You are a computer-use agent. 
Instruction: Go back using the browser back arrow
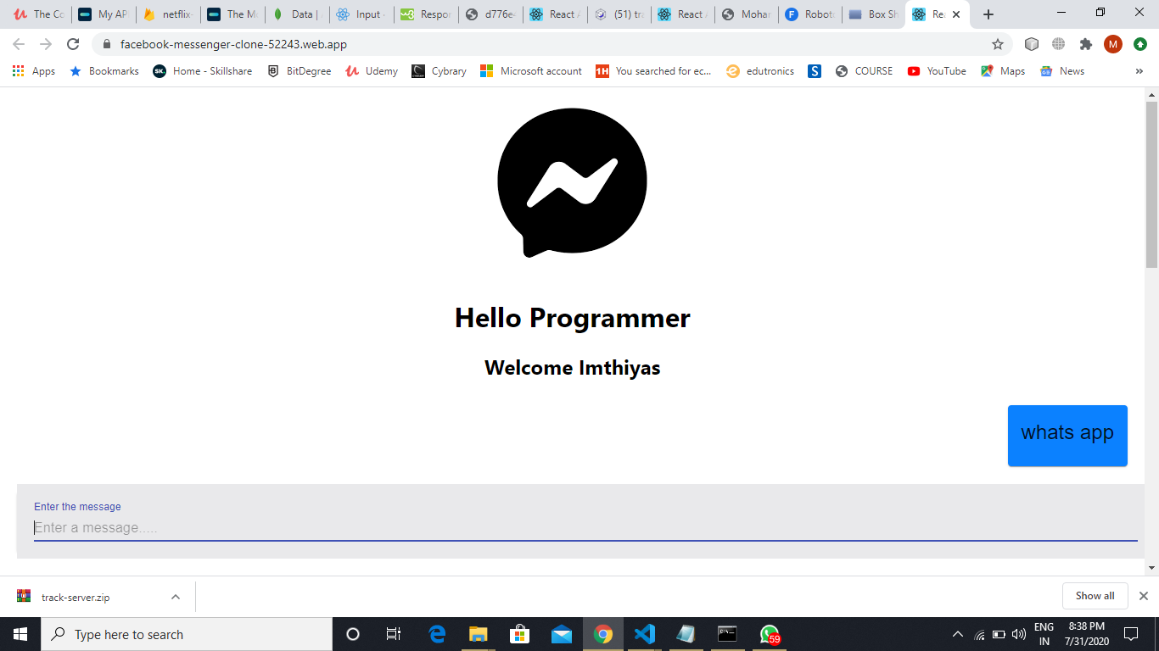click(19, 44)
